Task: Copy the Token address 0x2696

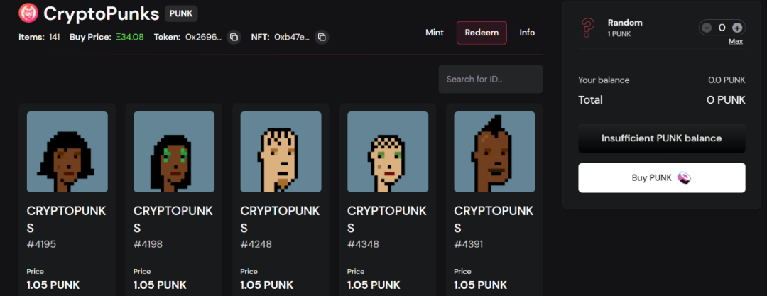Action: click(234, 37)
